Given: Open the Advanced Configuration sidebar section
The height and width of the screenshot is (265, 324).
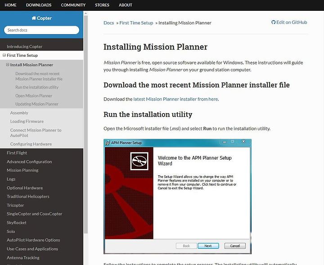Looking at the screenshot, I should (29, 161).
